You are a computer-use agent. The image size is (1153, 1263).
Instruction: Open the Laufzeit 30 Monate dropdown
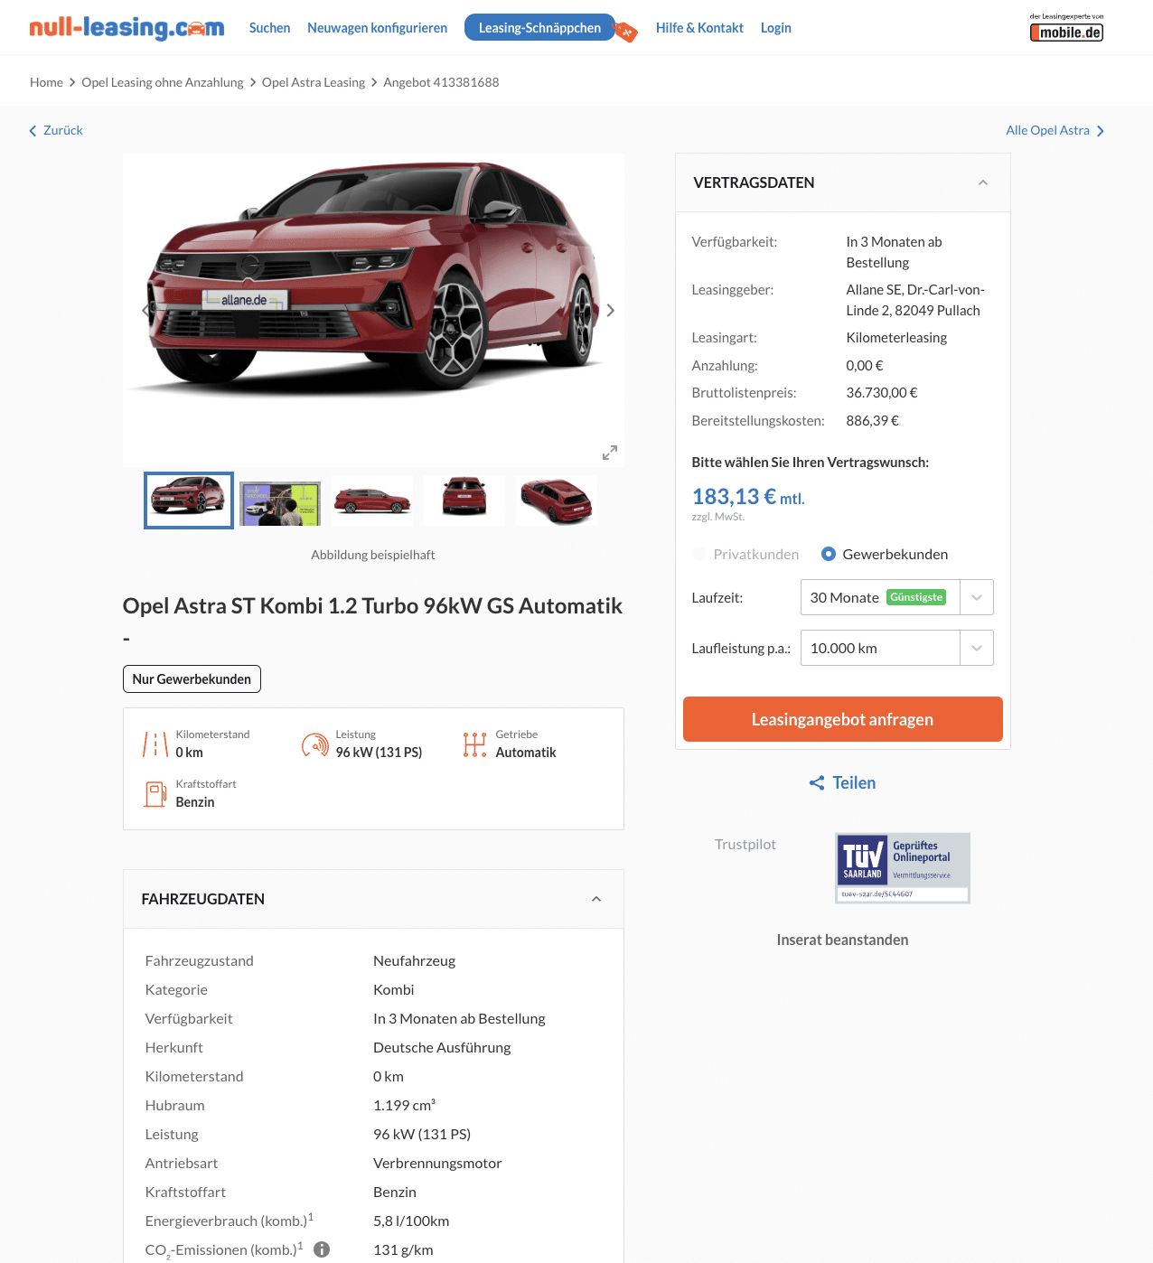[897, 597]
